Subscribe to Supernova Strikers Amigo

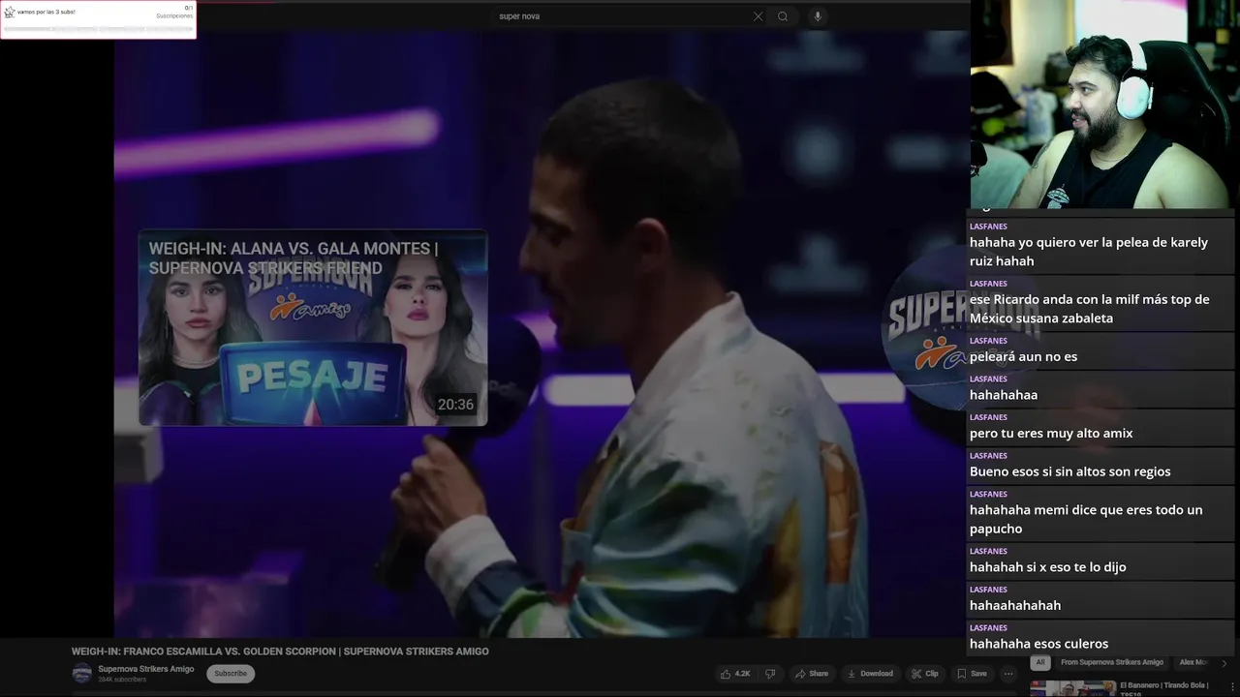tap(231, 674)
